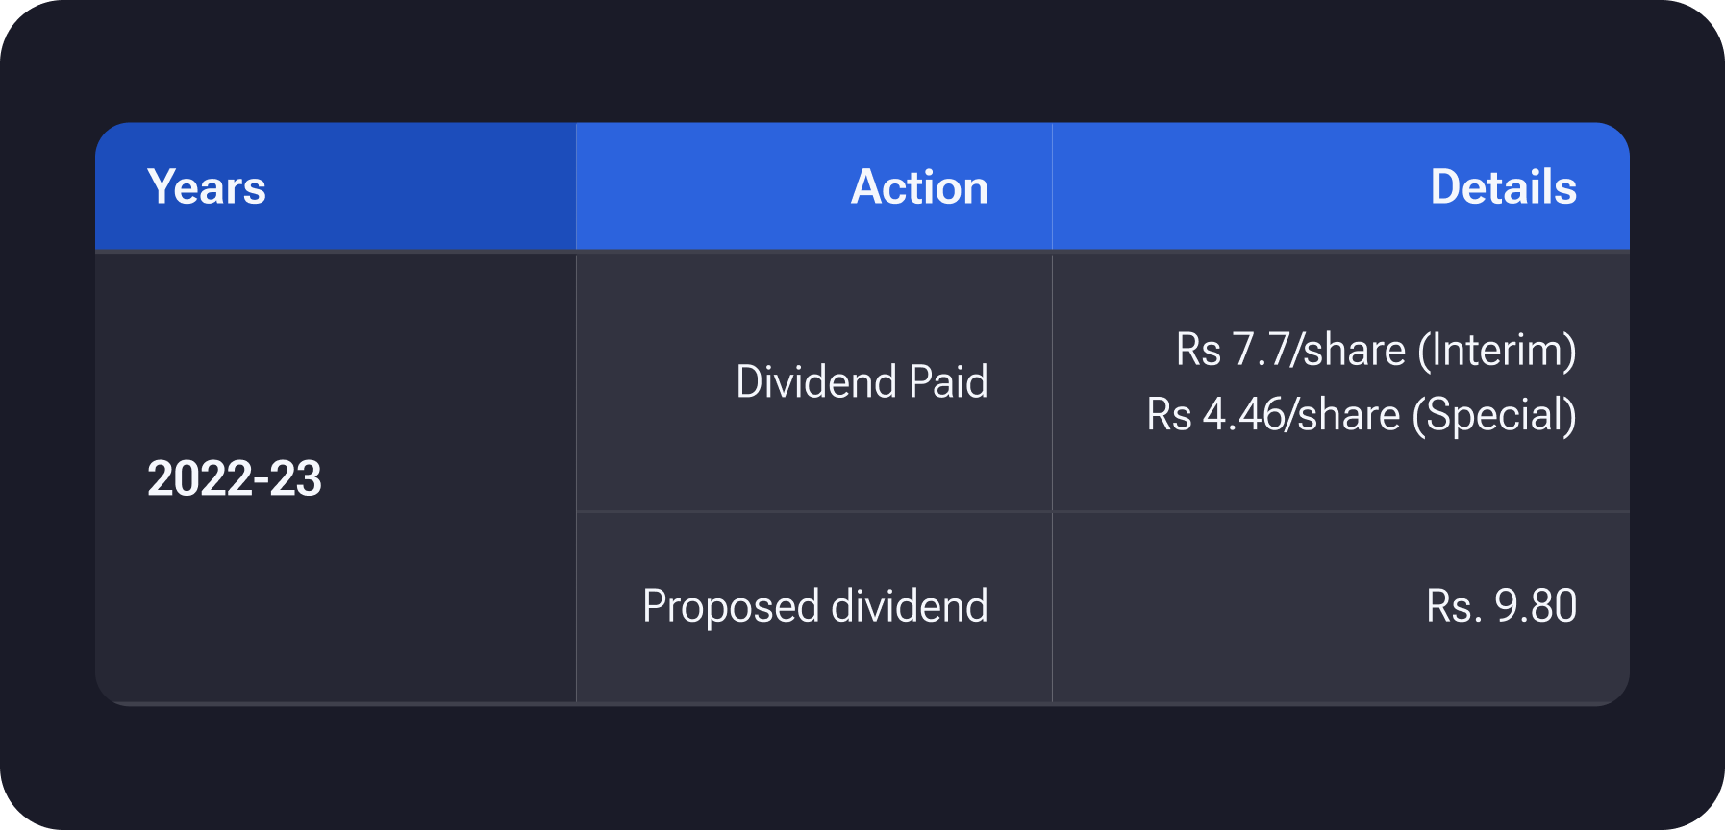
Task: Click the "Years" column header
Action: click(207, 187)
